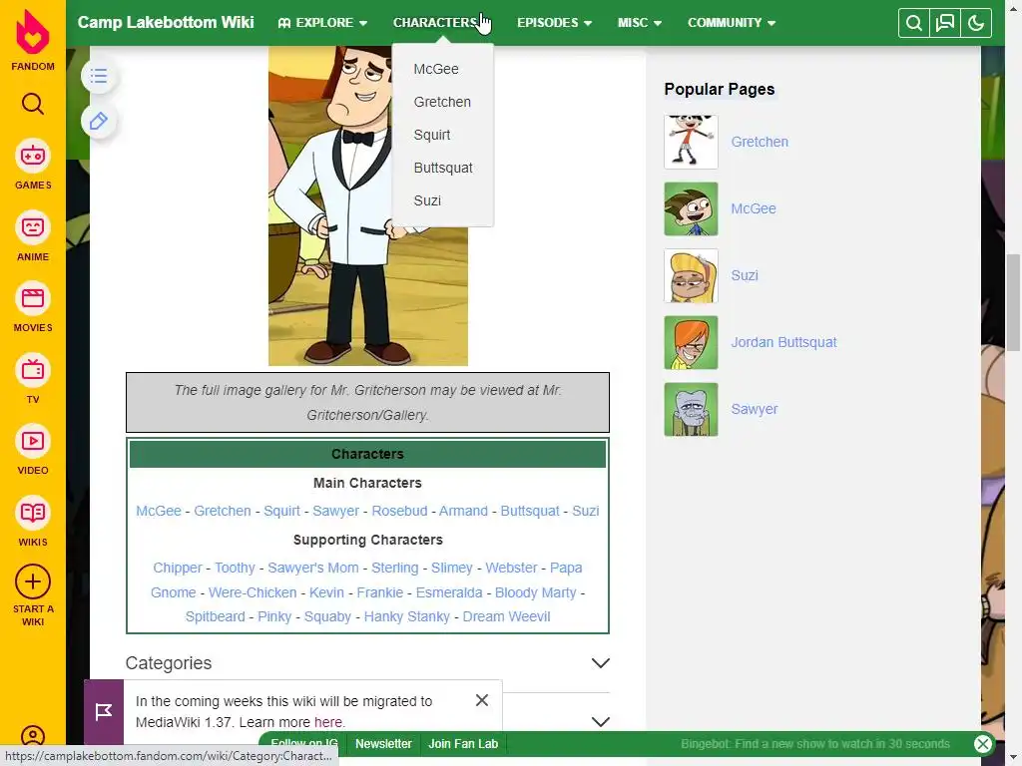1022x766 pixels.
Task: Open Armand link in Main Characters
Action: coord(463,512)
